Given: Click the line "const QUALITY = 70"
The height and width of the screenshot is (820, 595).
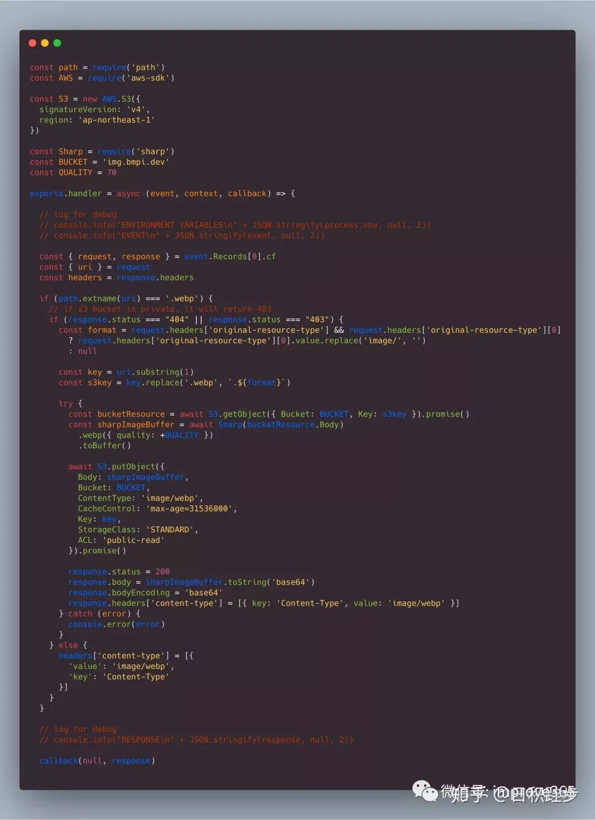Looking at the screenshot, I should [x=73, y=172].
